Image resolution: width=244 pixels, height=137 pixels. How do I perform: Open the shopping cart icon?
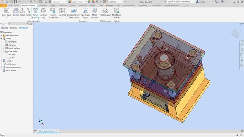pyautogui.click(x=217, y=2)
